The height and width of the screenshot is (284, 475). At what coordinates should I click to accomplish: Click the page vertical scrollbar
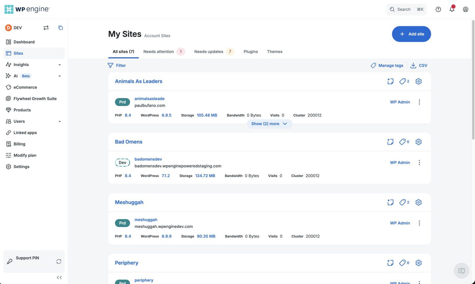[x=473, y=80]
